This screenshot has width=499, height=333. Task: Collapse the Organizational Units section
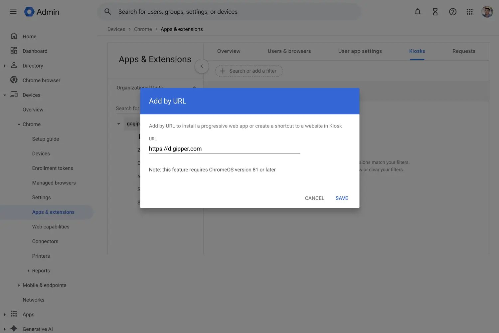pos(194,87)
